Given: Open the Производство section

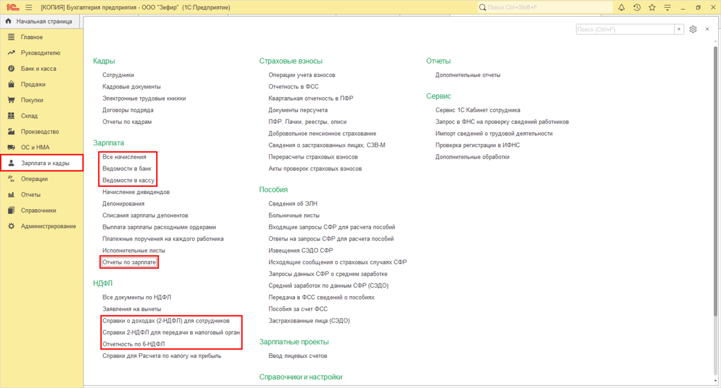Looking at the screenshot, I should pos(41,132).
